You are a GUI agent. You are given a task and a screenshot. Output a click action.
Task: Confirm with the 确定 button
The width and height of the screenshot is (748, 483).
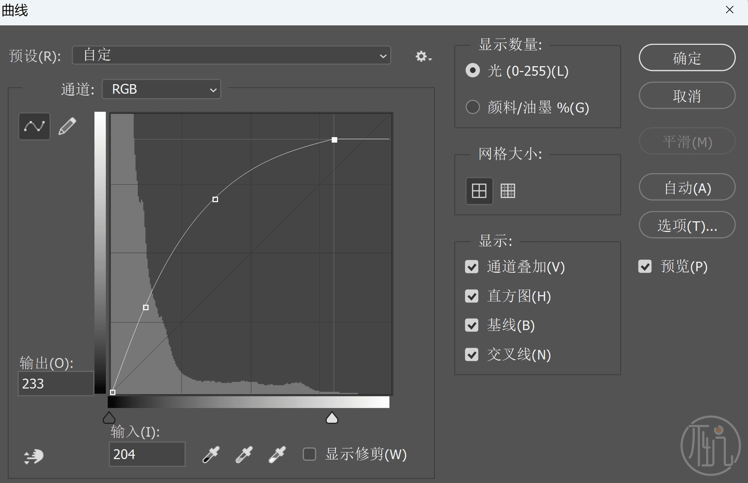[687, 58]
